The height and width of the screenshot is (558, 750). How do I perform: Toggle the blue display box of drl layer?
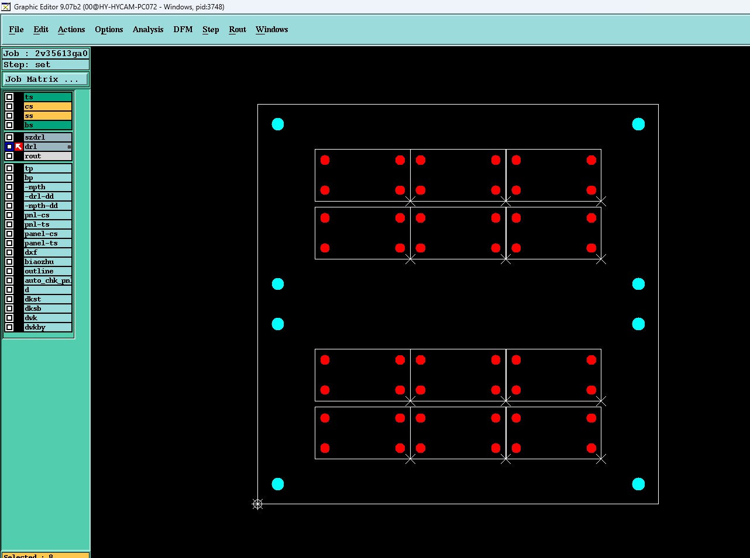click(9, 147)
